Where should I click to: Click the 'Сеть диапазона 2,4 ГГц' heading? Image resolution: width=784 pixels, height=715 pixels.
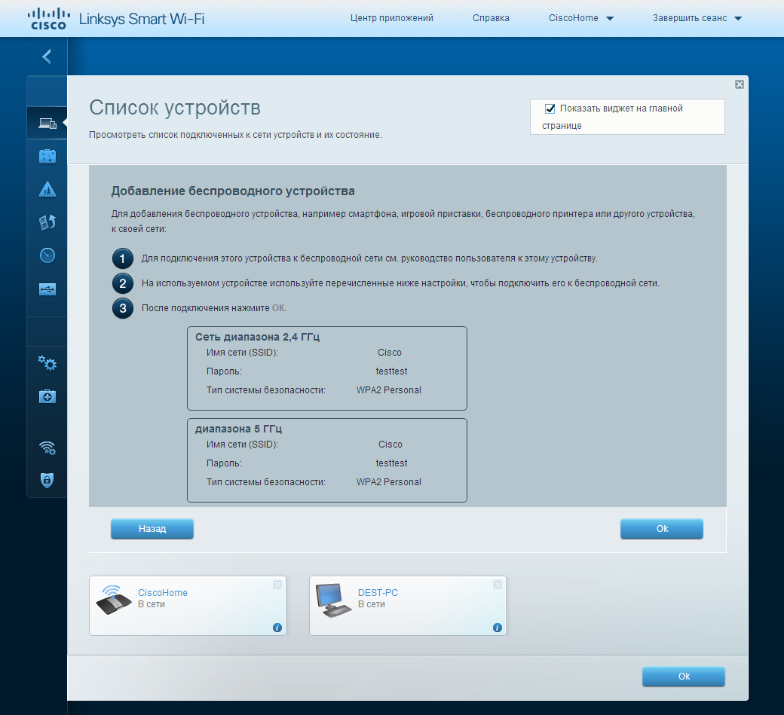tap(258, 337)
